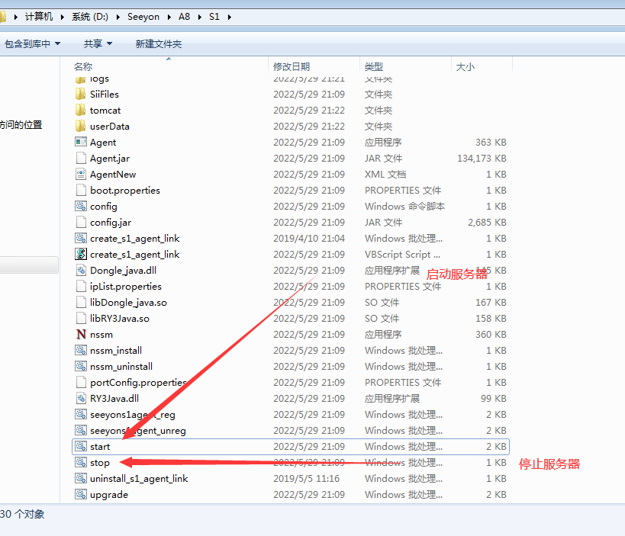The height and width of the screenshot is (536, 625).
Task: Click the libDongle_java.so file icon
Action: [81, 302]
